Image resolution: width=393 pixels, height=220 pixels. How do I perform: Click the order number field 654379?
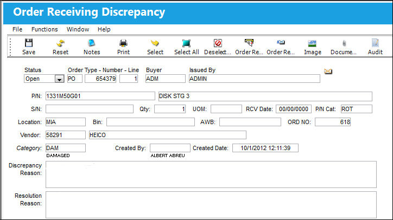100,79
